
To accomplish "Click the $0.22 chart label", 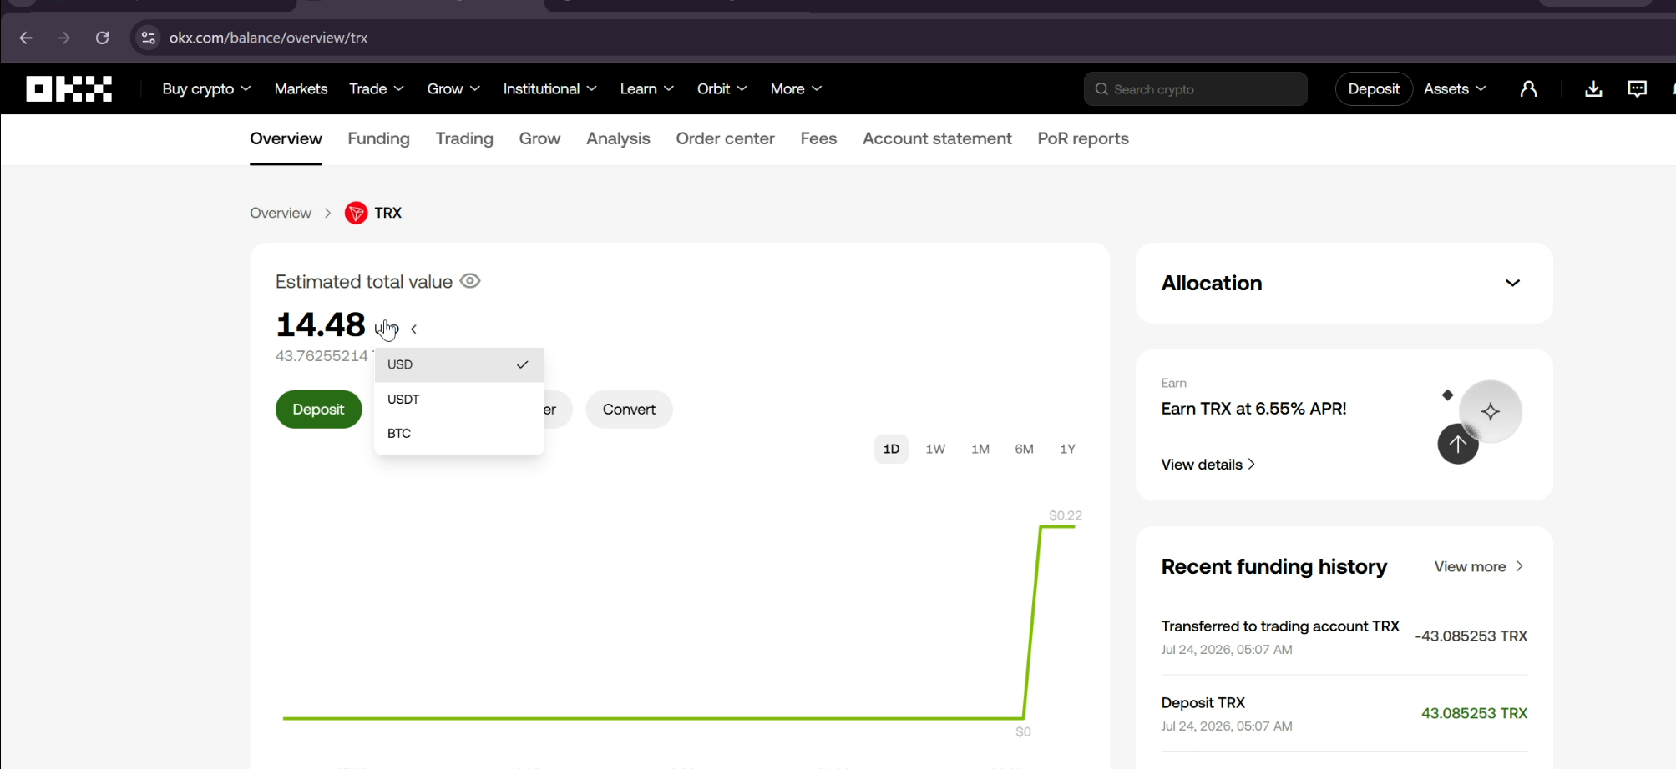I will tap(1066, 515).
